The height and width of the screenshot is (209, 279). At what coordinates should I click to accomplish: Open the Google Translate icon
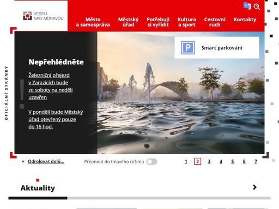[247, 6]
